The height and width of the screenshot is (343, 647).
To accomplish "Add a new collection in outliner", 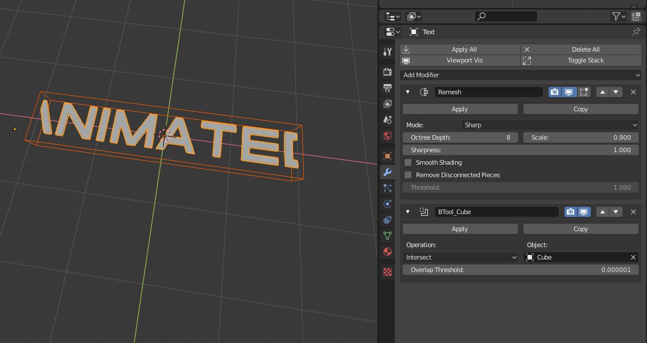I will [x=636, y=16].
